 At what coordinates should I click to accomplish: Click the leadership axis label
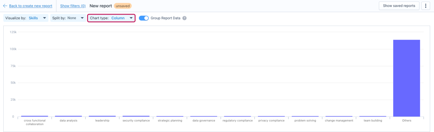tap(102, 120)
